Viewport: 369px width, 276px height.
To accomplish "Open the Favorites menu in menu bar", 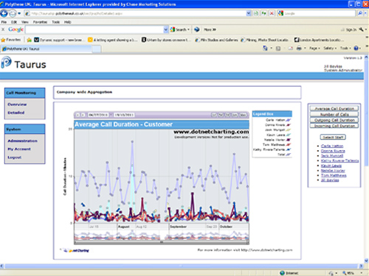I will pos(40,22).
